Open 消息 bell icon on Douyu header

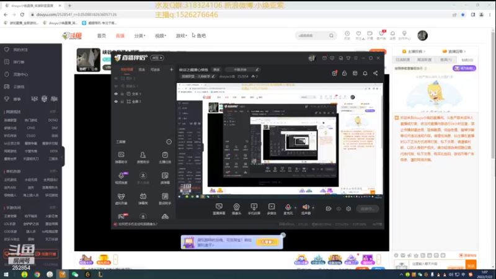click(x=392, y=35)
